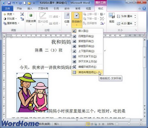Image resolution: width=148 pixels, height=128 pixels.
Task: Click the selected mother and daughter picture
Action: point(32,93)
